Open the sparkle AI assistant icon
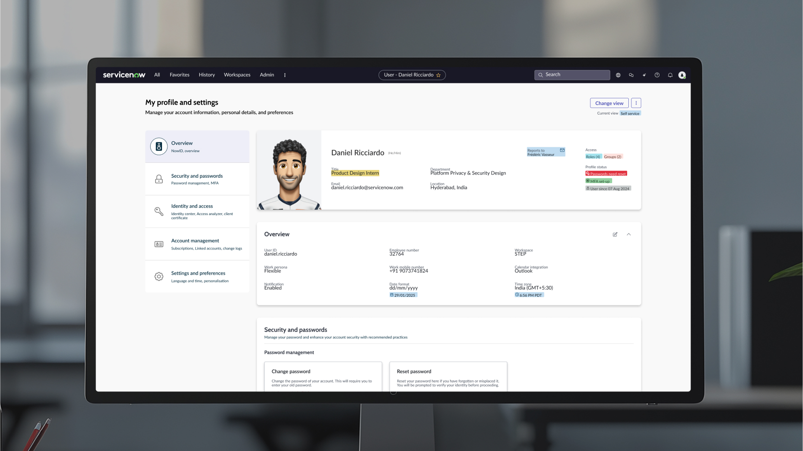 click(644, 75)
